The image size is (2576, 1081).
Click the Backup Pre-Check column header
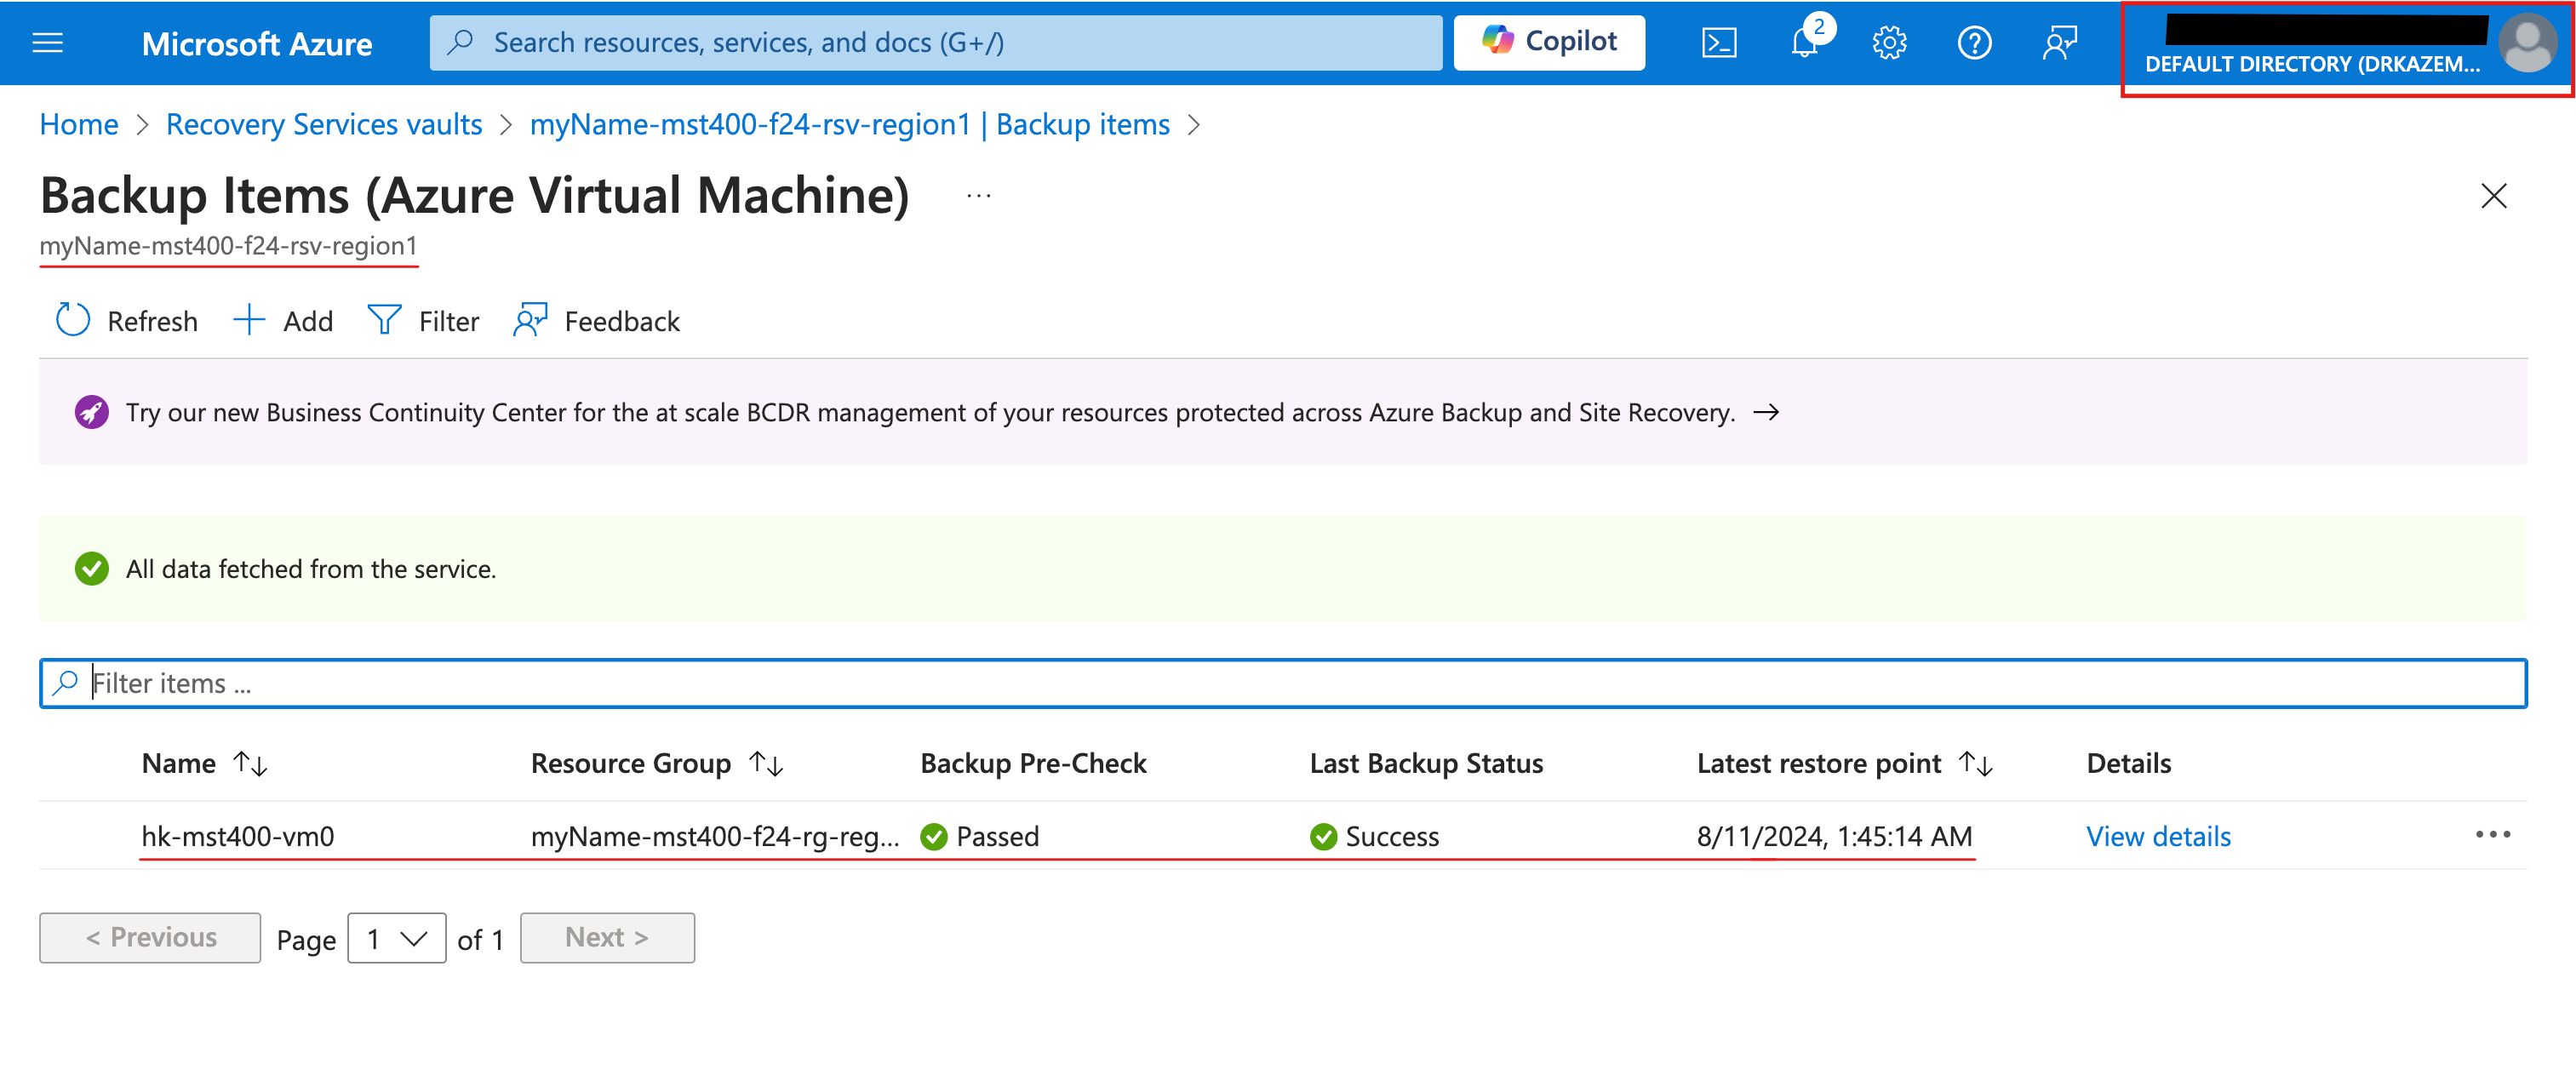pos(1033,764)
